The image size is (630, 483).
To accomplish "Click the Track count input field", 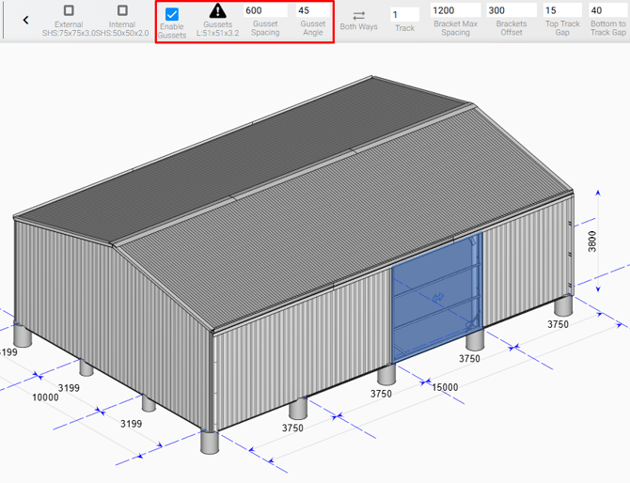I will coord(404,15).
